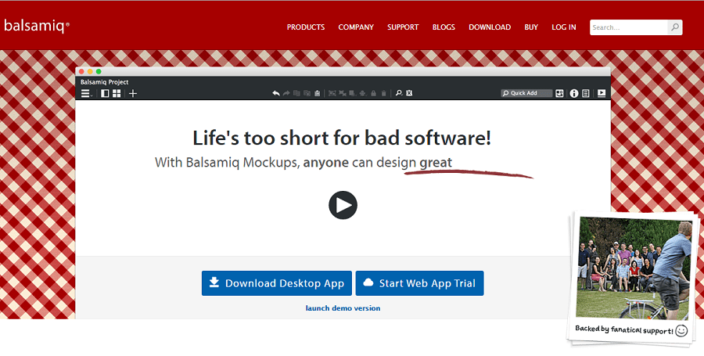Click the yellow minimize window dot
The height and width of the screenshot is (356, 704).
(90, 71)
